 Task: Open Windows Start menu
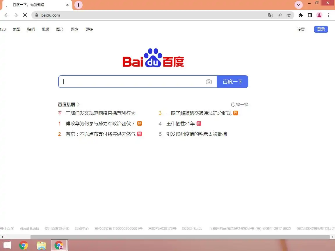[x=7, y=245]
